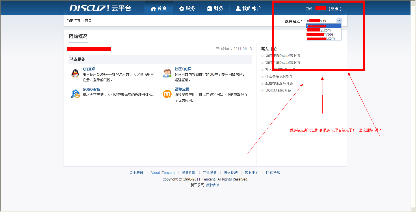Open the 服务 navigation tab
416x212 pixels.
click(187, 8)
